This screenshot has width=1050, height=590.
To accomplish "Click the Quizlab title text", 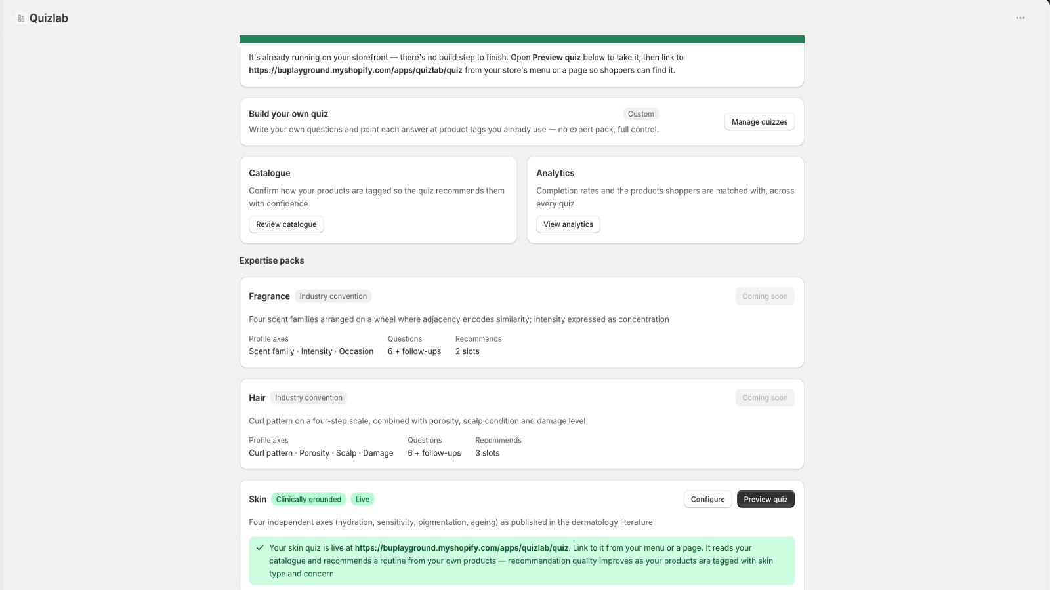I will 49,18.
